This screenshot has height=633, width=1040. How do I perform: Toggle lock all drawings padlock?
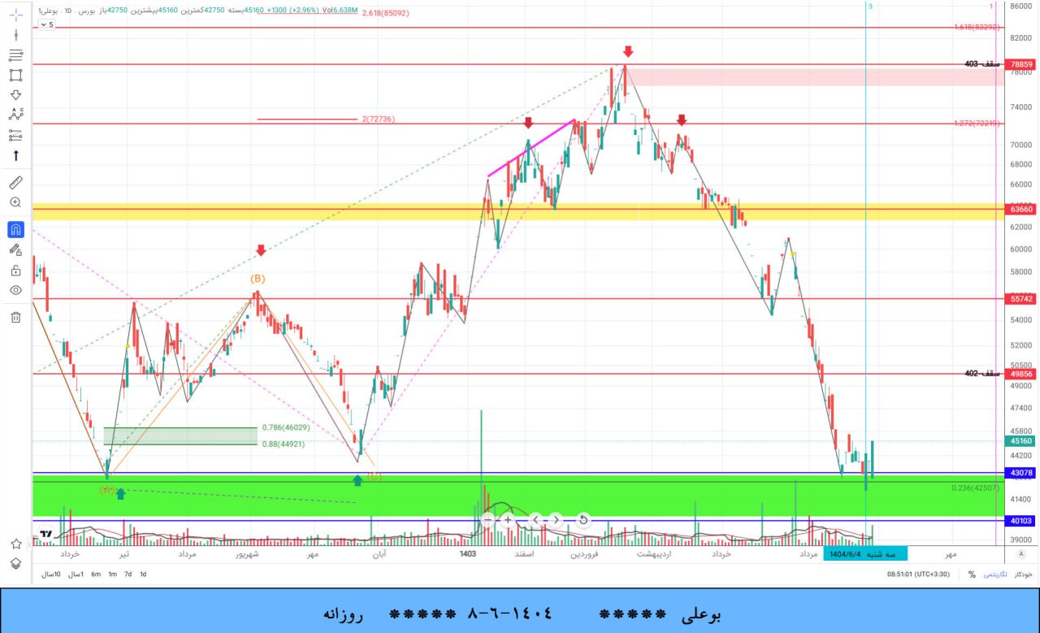pyautogui.click(x=15, y=271)
